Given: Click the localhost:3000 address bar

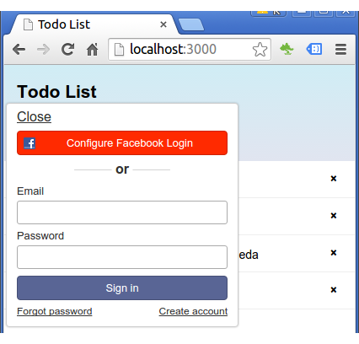Looking at the screenshot, I should (x=190, y=50).
